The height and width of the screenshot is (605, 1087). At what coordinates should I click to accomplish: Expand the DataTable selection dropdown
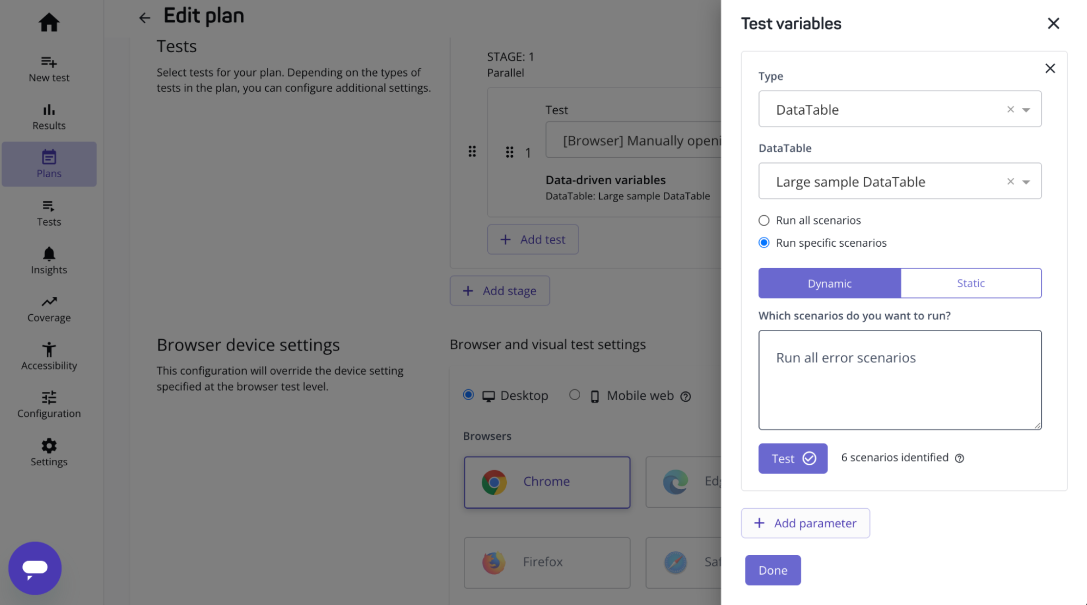pyautogui.click(x=1026, y=181)
